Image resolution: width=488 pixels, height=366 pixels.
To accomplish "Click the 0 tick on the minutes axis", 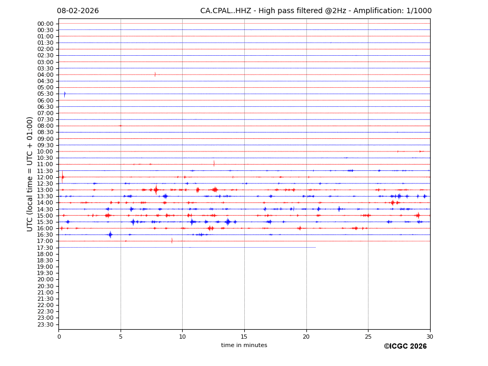I will [59, 337].
